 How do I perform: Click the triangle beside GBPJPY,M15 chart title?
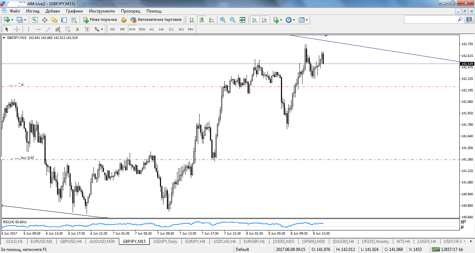(x=4, y=38)
